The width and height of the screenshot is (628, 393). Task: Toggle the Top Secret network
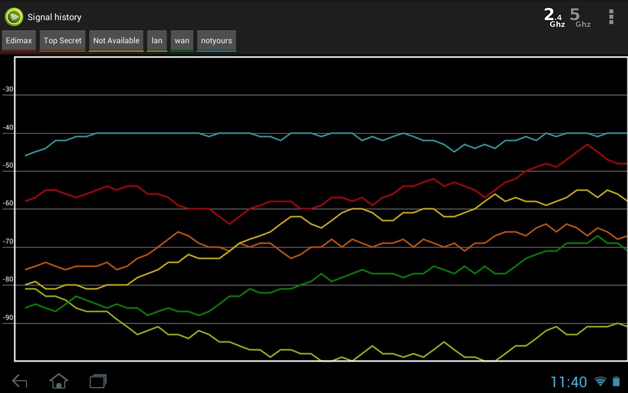point(63,41)
